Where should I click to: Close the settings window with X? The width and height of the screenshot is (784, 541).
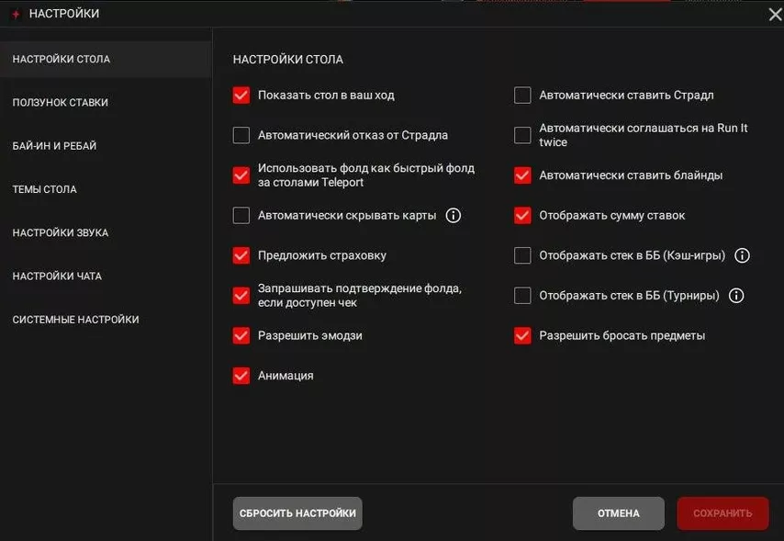(x=774, y=14)
